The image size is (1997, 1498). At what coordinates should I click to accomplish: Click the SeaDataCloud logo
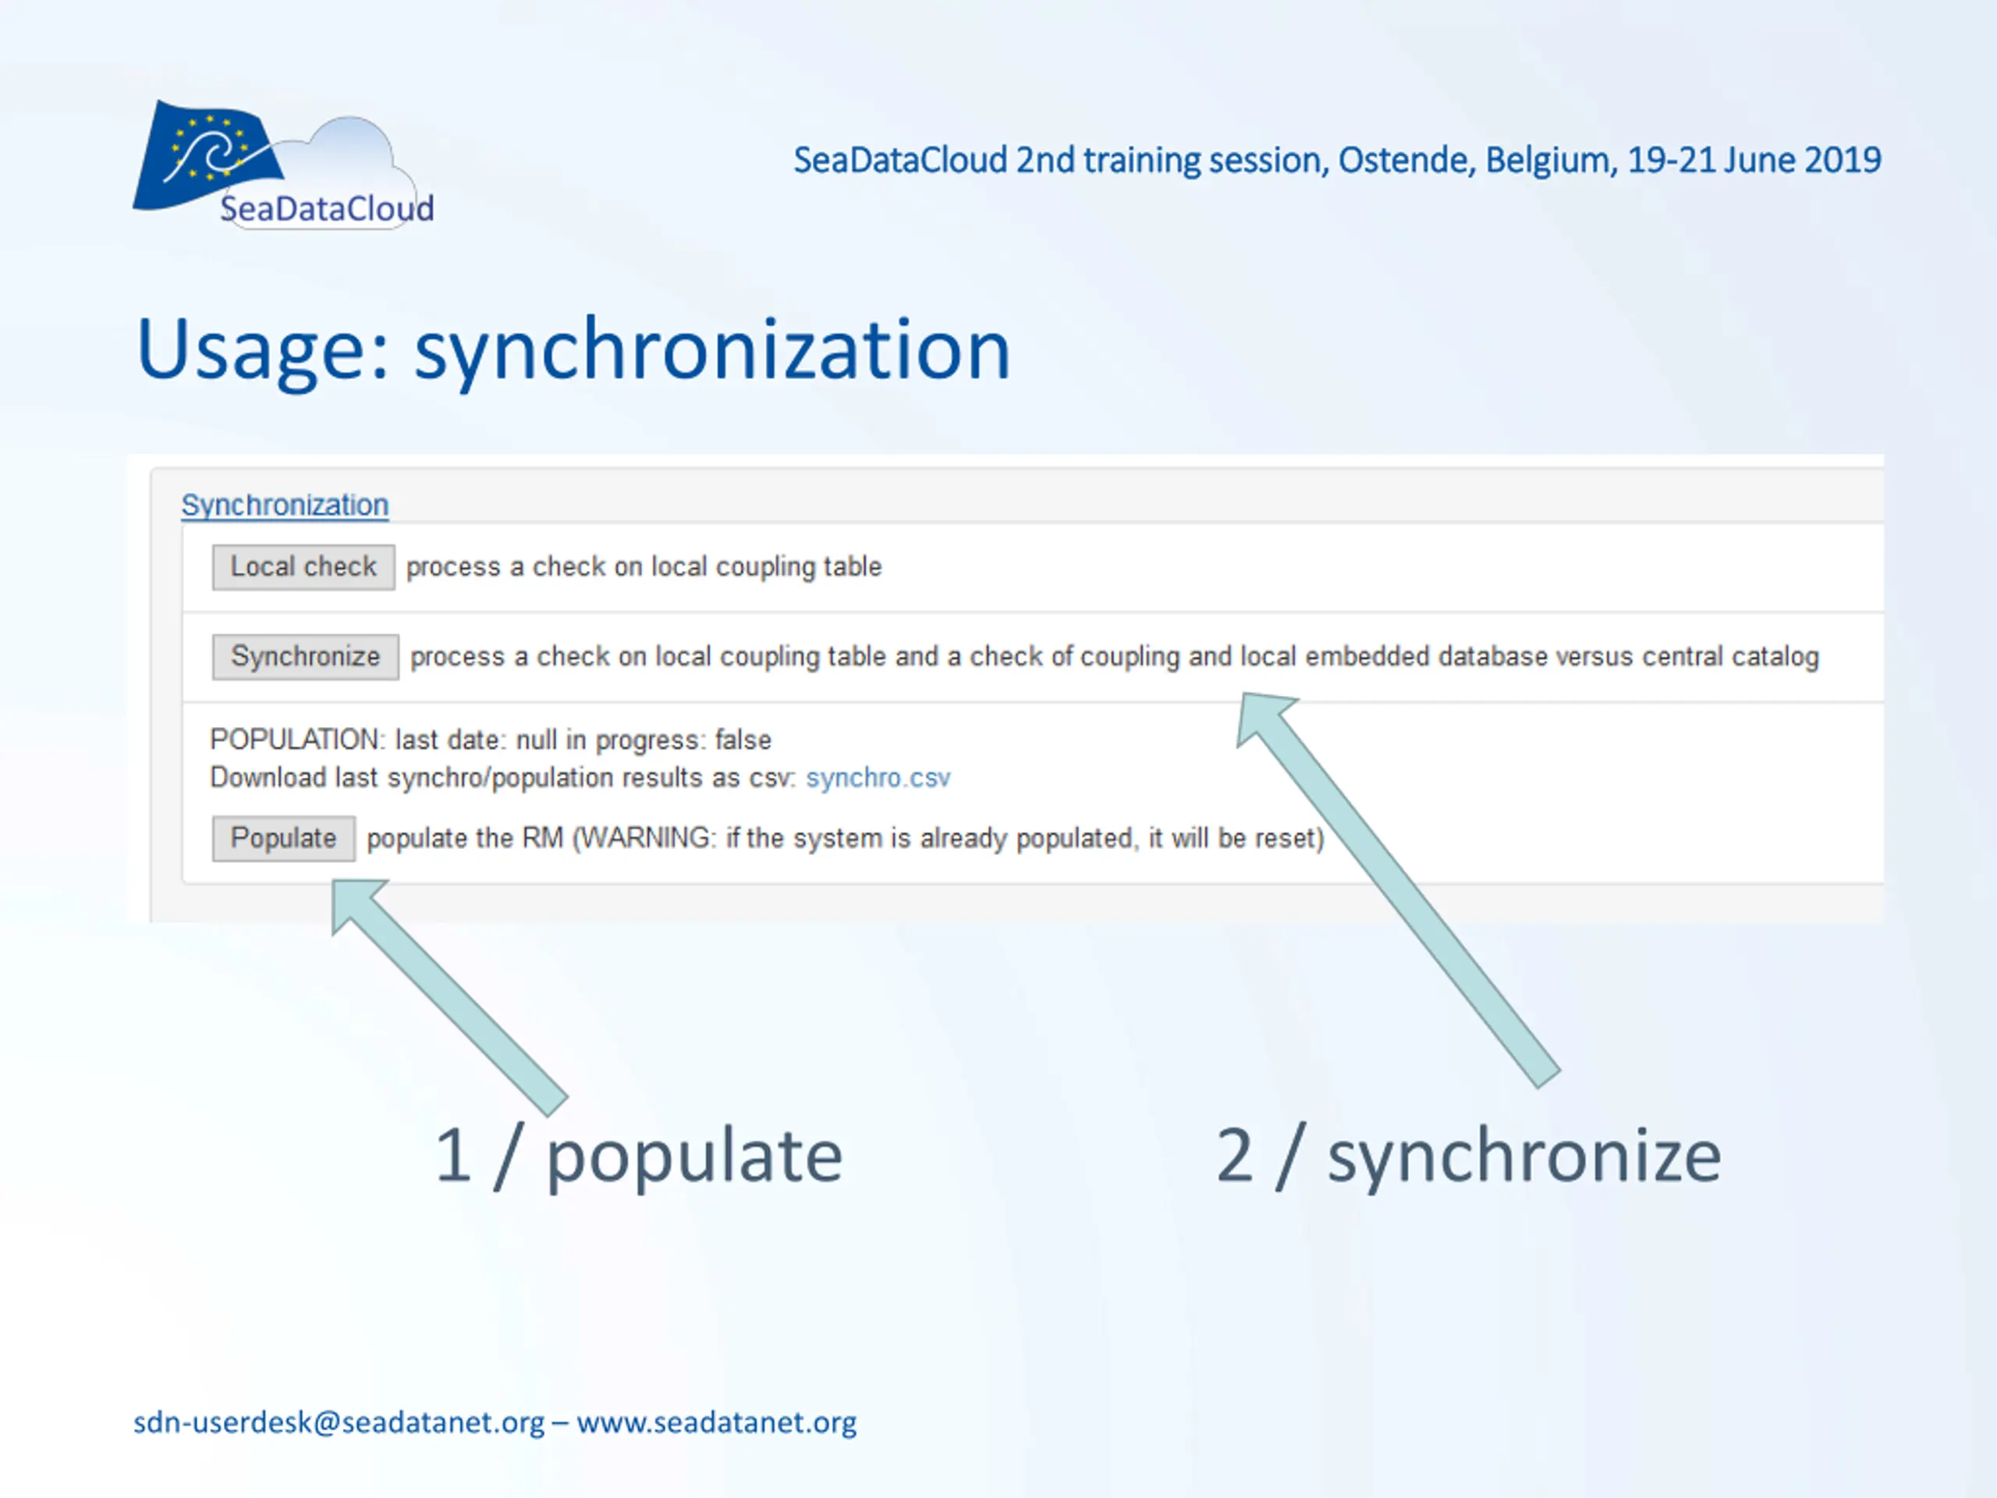[283, 165]
